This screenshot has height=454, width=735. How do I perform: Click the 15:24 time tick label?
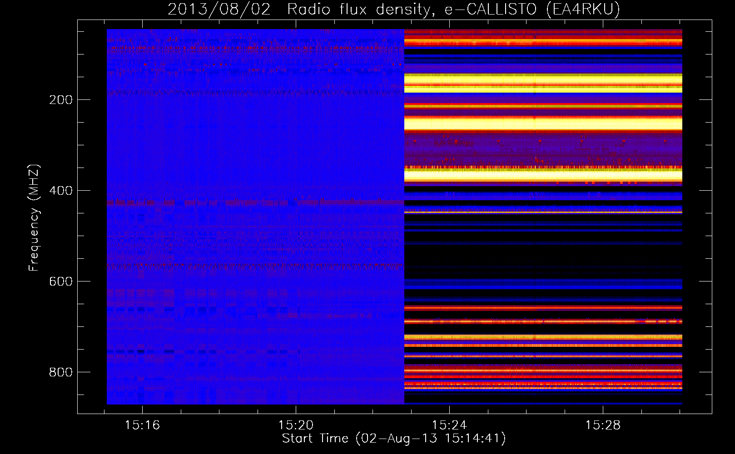click(x=449, y=425)
